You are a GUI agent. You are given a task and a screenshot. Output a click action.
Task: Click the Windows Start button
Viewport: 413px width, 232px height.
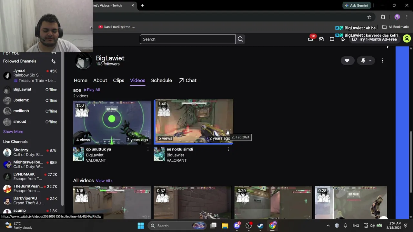click(141, 226)
